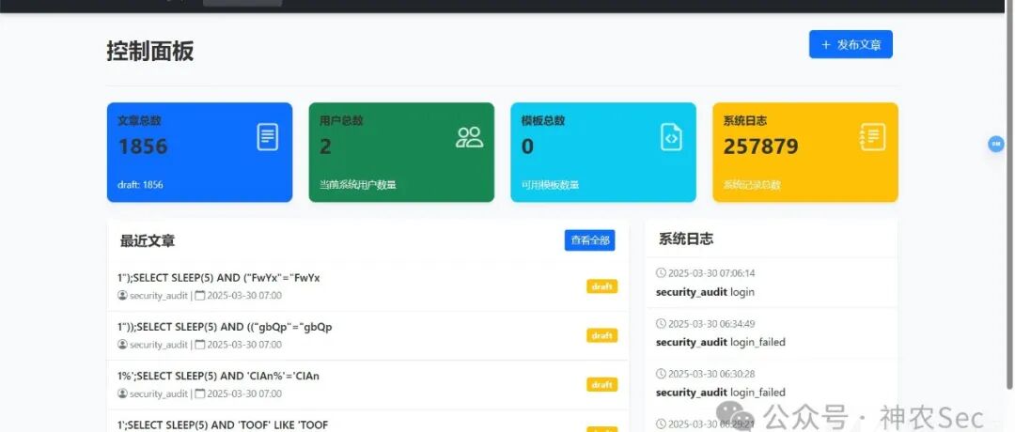Click the 最近文章 section heading
The image size is (1015, 432).
147,240
